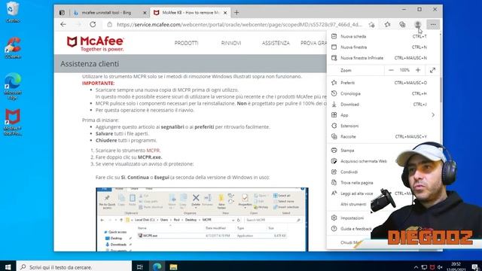482x271 pixels.
Task: Open a new tab with plus button
Action: pos(236,13)
